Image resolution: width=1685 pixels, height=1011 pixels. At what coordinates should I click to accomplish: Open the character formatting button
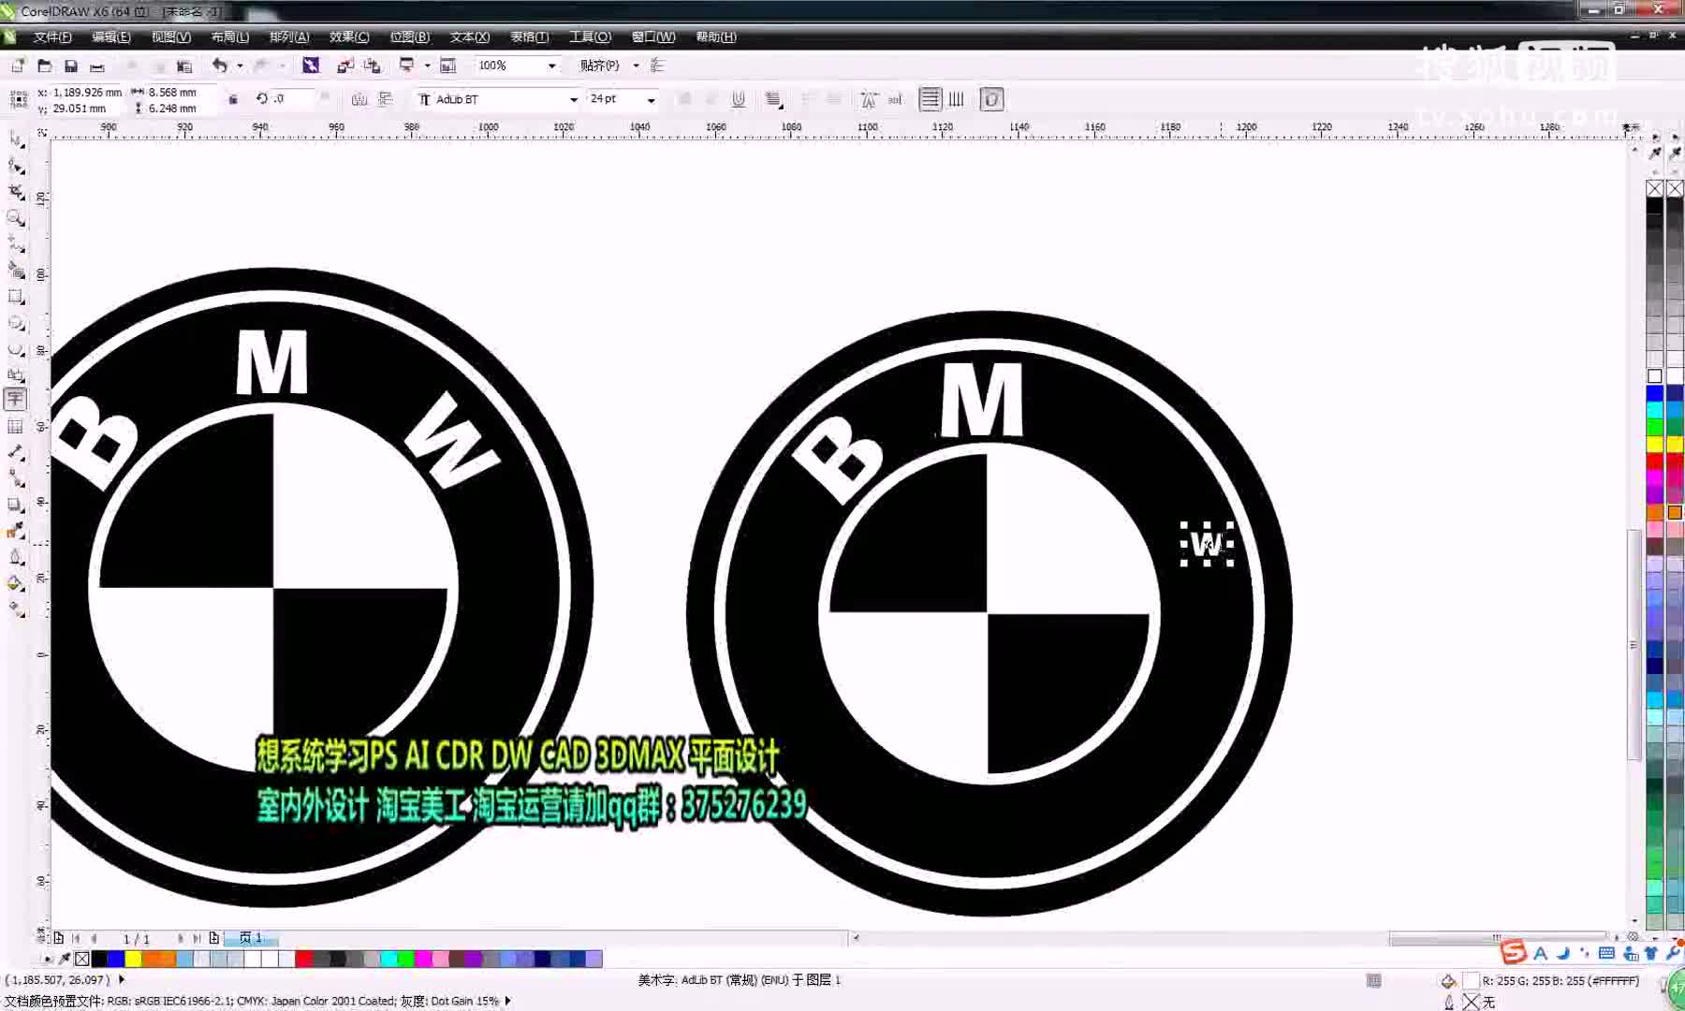click(x=869, y=99)
